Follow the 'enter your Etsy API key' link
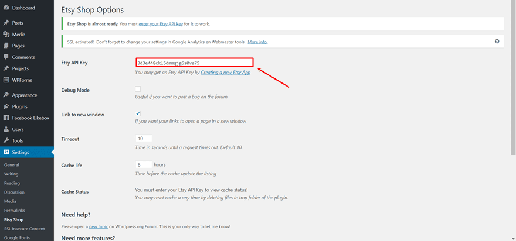 [161, 24]
